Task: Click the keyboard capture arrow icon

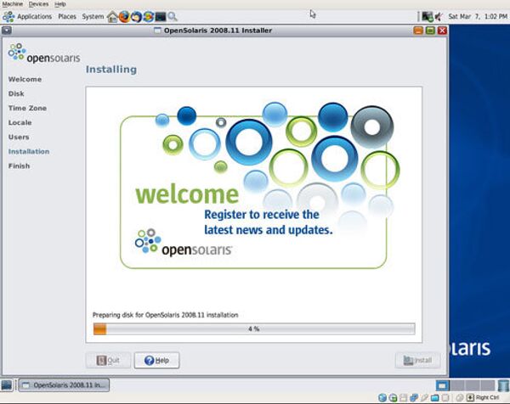Action: [x=470, y=397]
